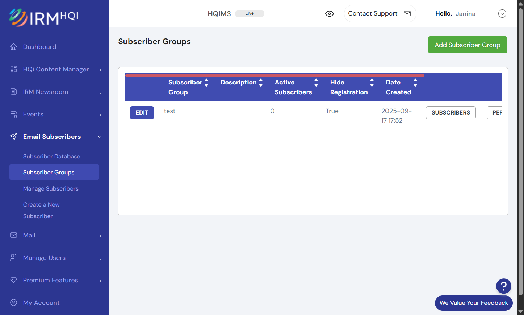524x315 pixels.
Task: Click EDIT for the test group
Action: [142, 113]
